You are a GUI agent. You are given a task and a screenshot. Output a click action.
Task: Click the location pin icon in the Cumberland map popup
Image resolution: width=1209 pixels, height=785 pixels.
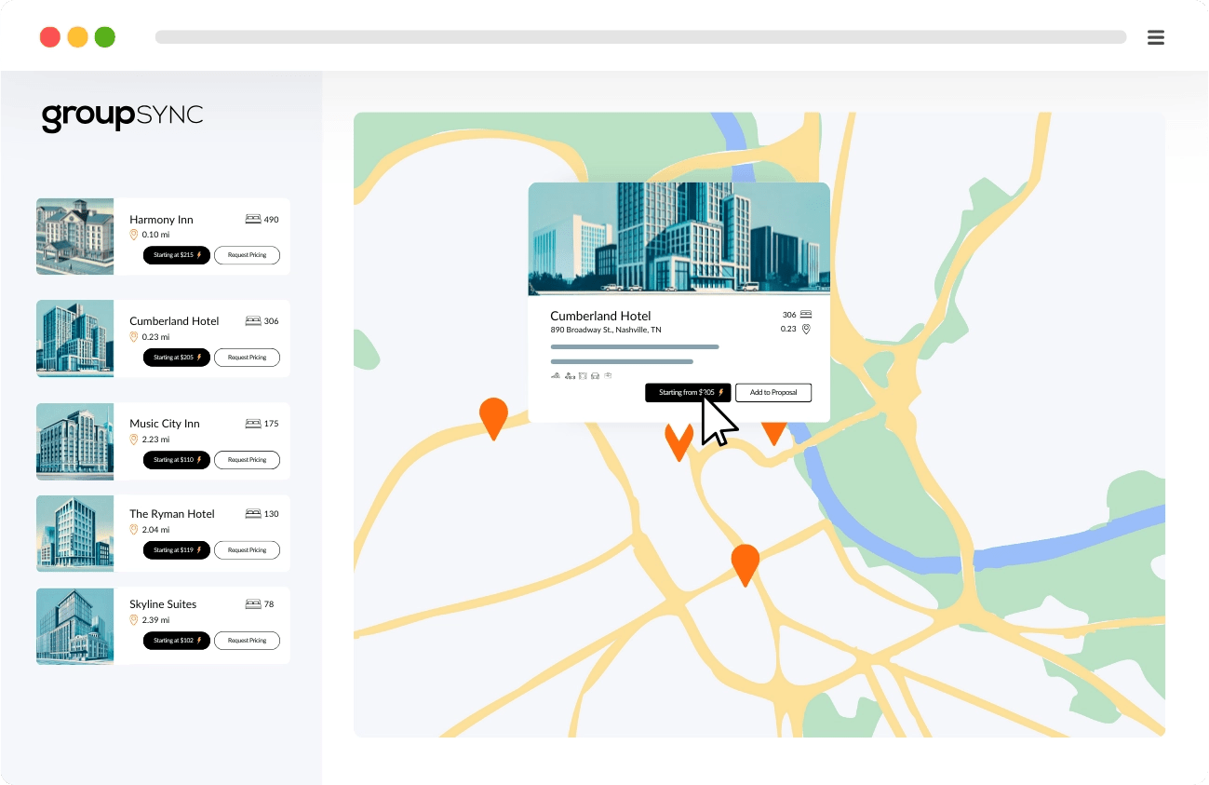click(x=806, y=329)
